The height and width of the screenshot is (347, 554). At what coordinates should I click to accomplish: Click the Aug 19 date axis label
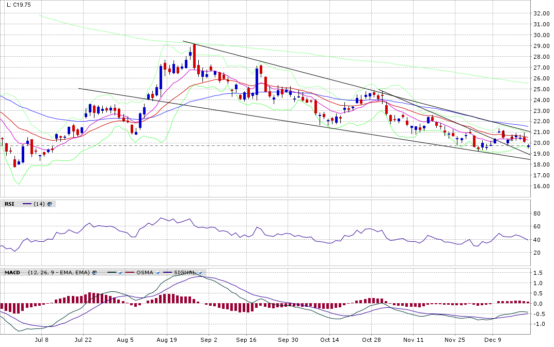pyautogui.click(x=166, y=340)
